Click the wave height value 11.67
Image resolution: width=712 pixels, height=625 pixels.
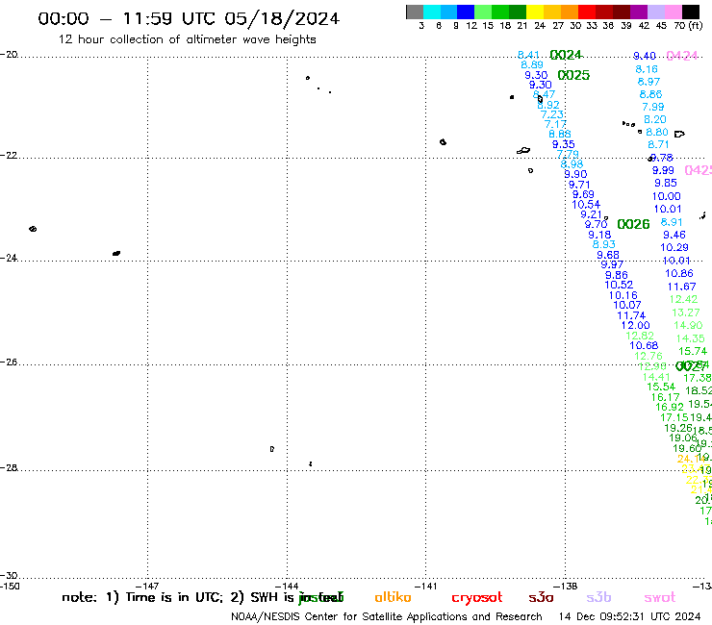(681, 287)
